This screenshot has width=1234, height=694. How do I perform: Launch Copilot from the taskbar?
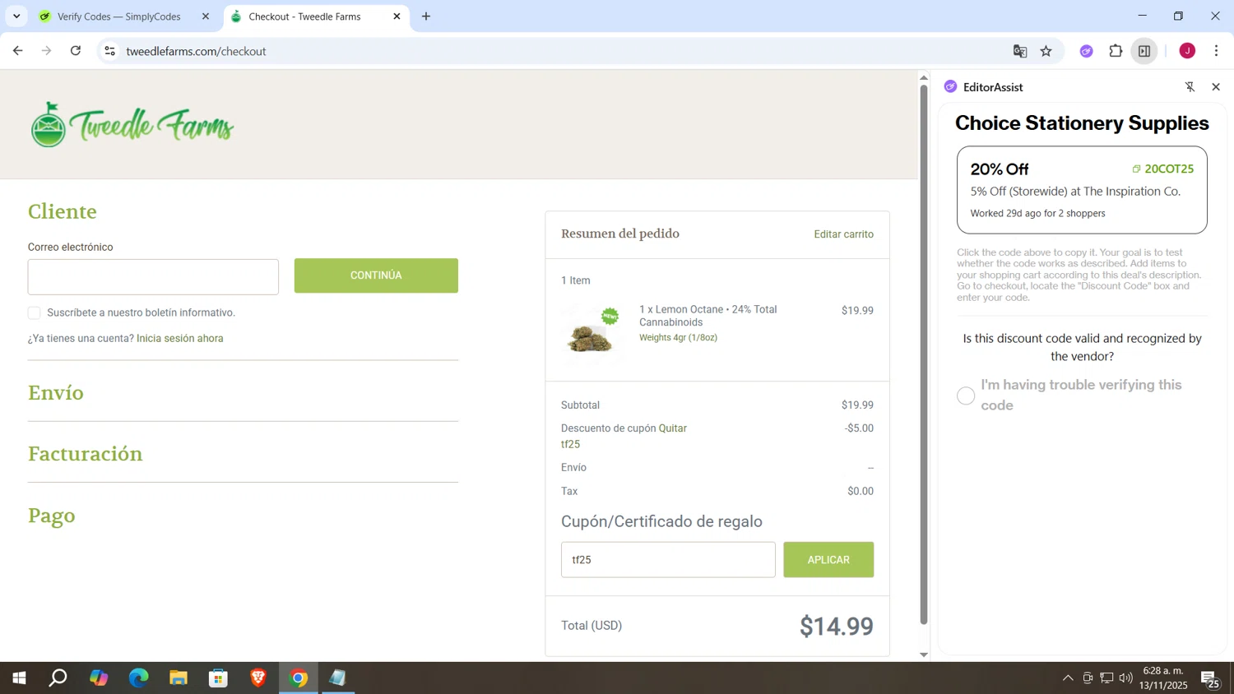[99, 678]
